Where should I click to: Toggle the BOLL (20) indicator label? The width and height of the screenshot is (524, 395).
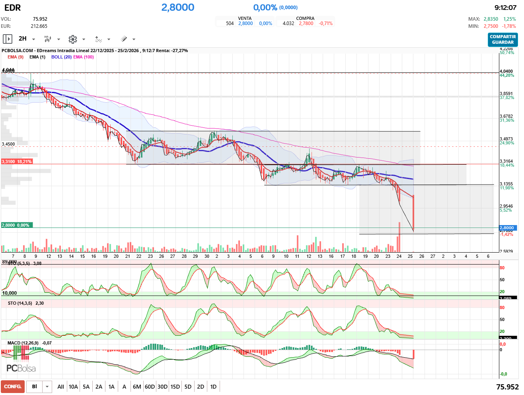(x=61, y=57)
